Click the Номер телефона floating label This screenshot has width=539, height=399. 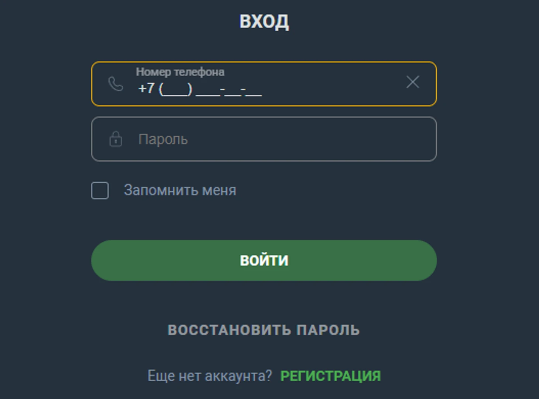pyautogui.click(x=180, y=72)
